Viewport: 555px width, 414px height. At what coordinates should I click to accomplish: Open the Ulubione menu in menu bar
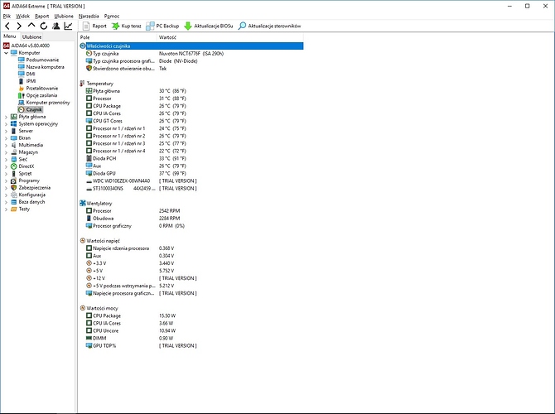pyautogui.click(x=64, y=16)
